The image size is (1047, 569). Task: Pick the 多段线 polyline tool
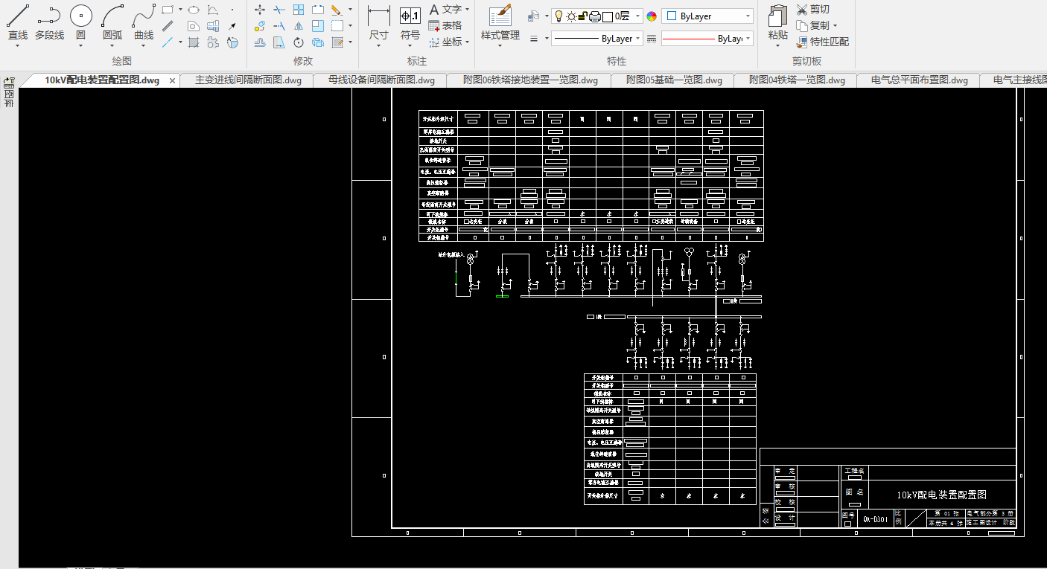49,22
